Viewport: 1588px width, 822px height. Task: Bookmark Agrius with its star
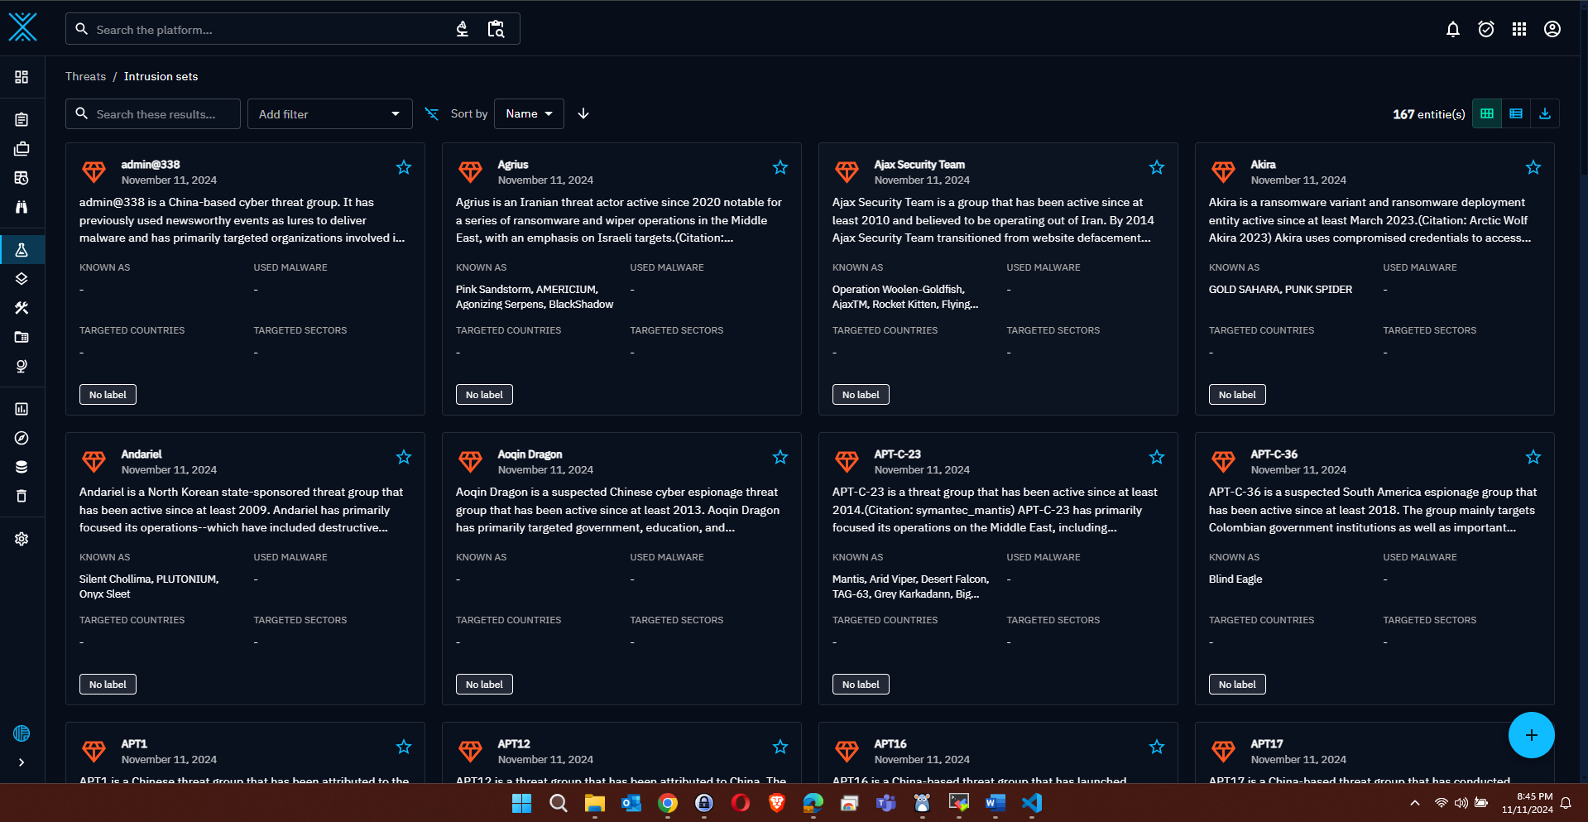coord(780,167)
